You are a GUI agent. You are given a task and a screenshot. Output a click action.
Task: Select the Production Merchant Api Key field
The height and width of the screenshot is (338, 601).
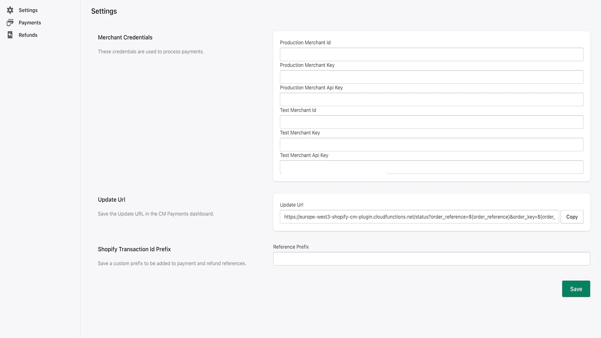tap(431, 100)
